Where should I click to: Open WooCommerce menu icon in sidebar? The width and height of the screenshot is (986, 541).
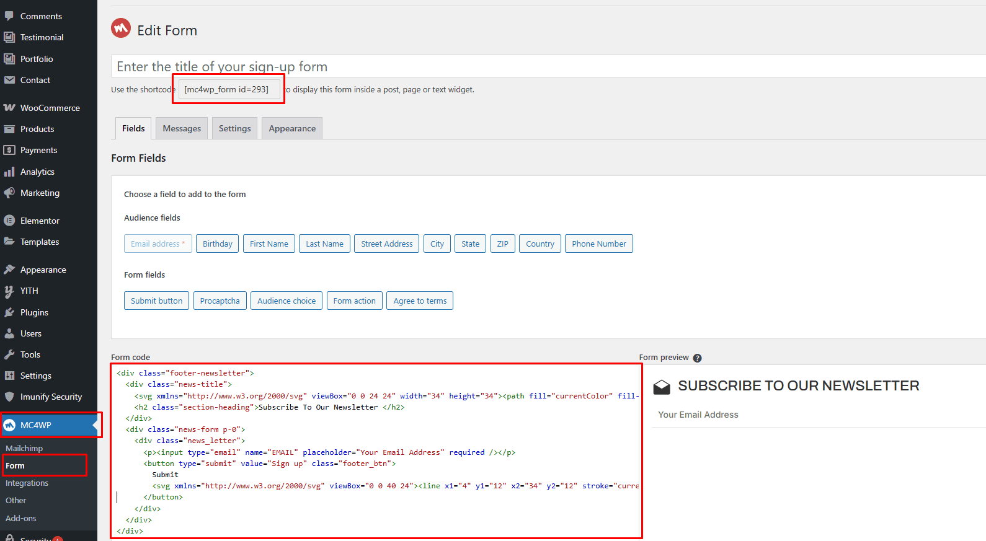point(9,108)
